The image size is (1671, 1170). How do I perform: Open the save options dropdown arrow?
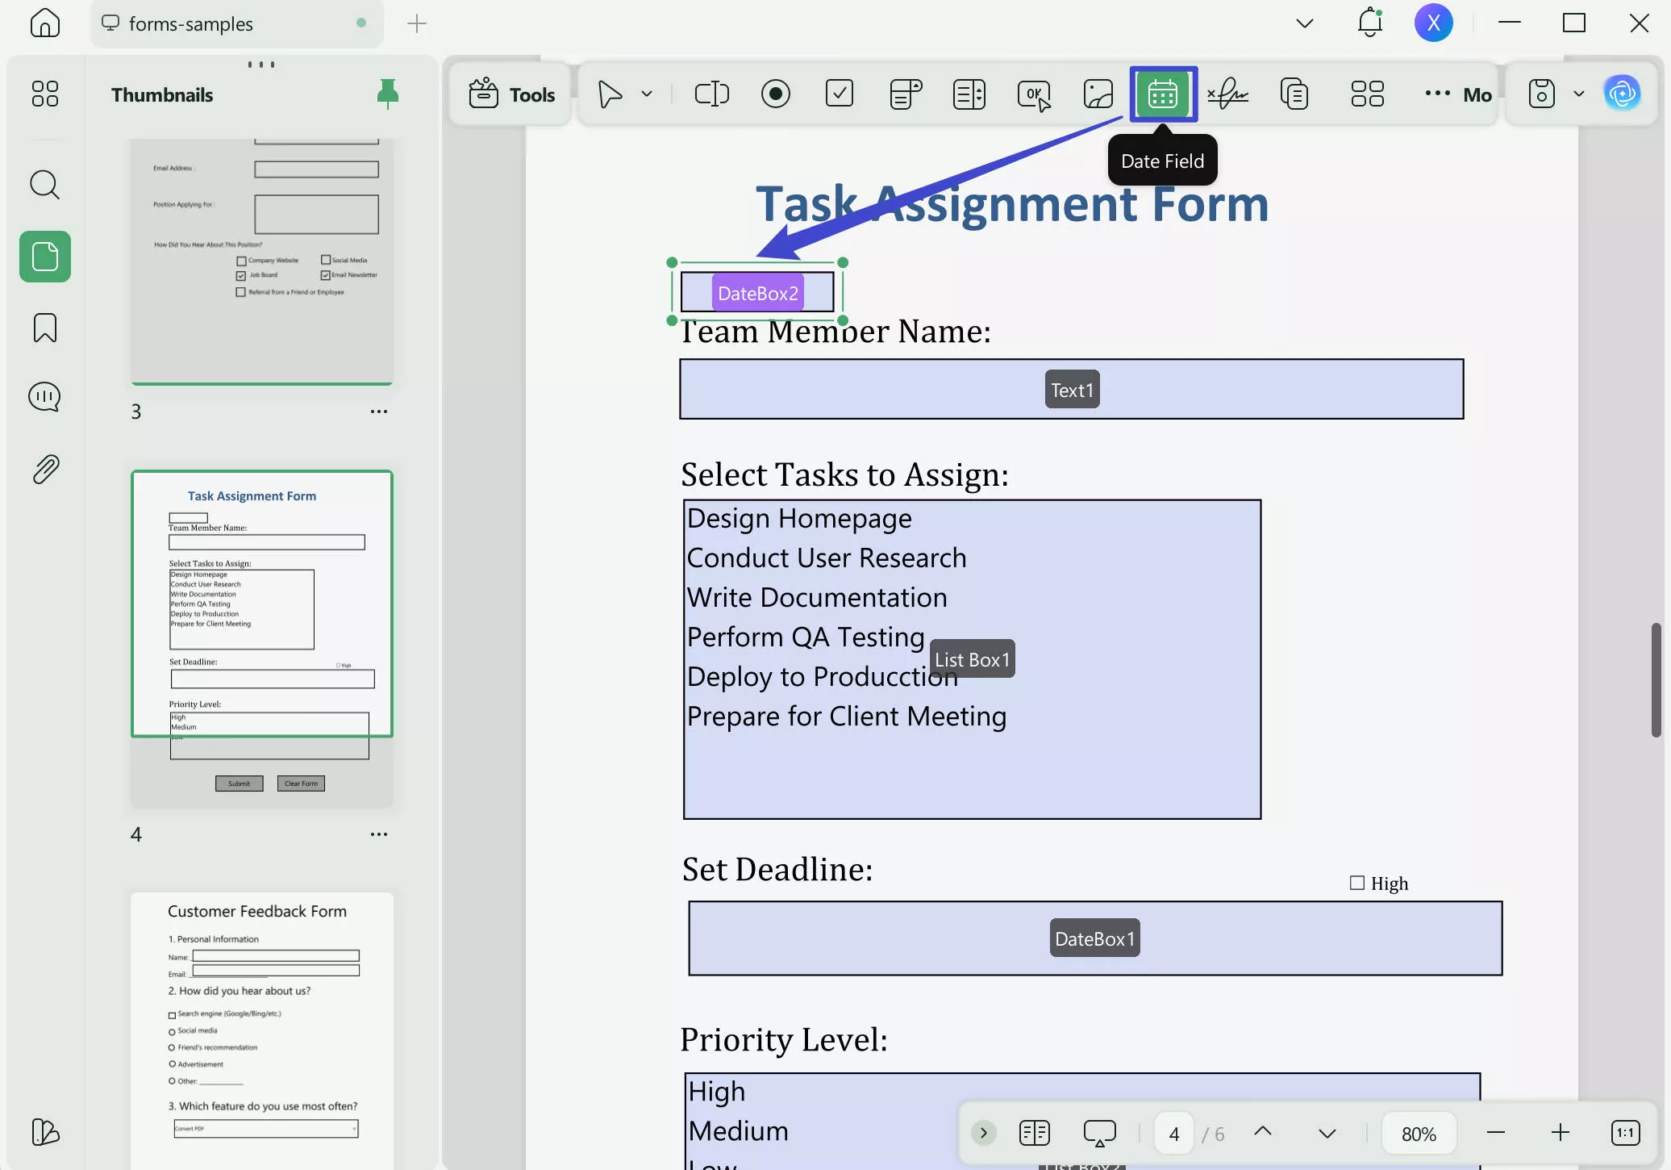point(1578,94)
